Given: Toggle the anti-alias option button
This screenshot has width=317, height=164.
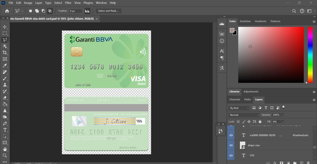Looking at the screenshot, I should coord(87,11).
